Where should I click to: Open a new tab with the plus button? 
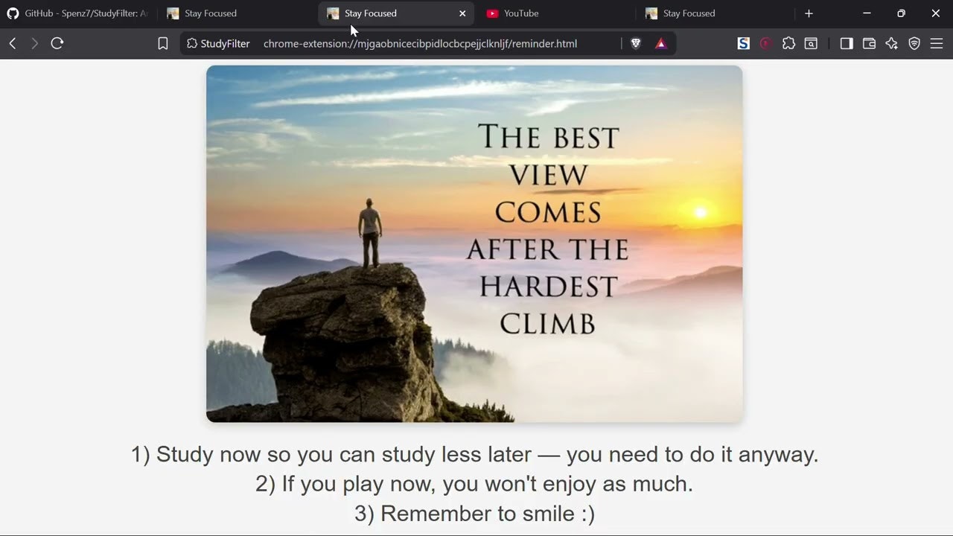[x=809, y=13]
